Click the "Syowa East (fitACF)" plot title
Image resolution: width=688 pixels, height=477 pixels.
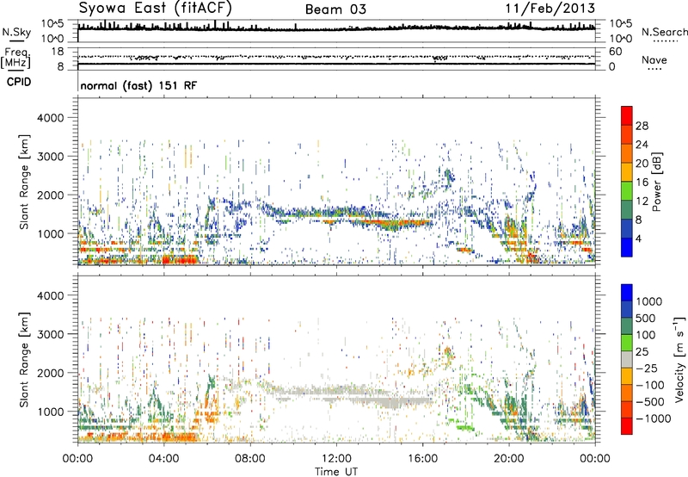coord(155,8)
